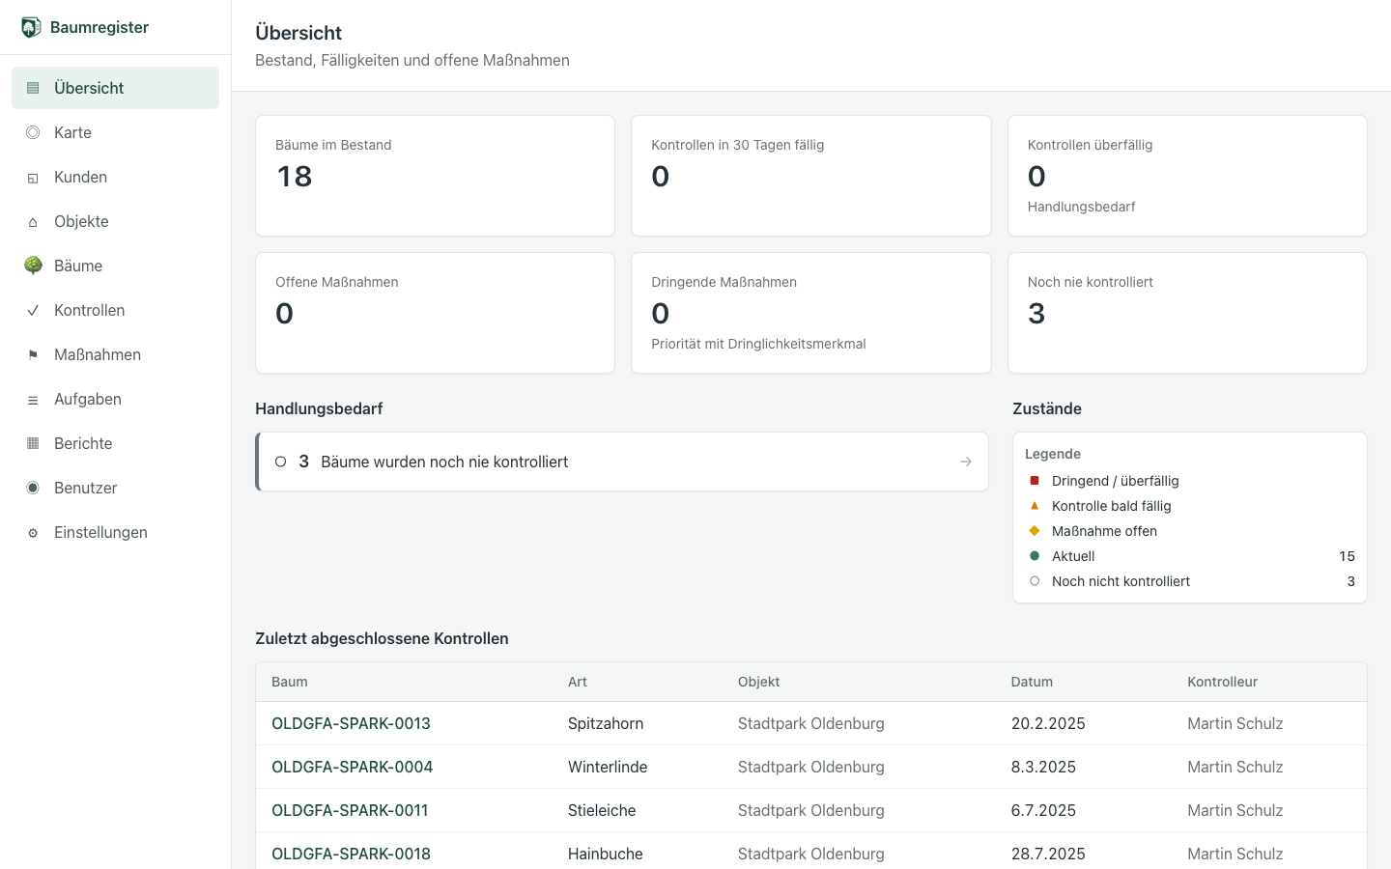This screenshot has height=869, width=1391.
Task: Click the Kontrollen checkmark icon
Action: tap(33, 310)
